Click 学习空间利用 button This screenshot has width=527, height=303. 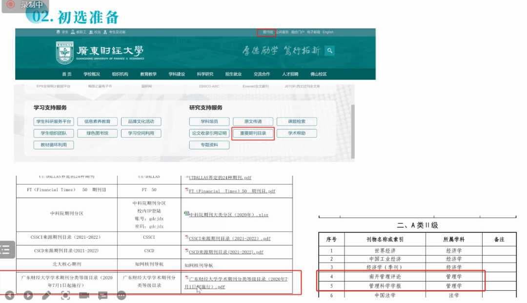point(141,133)
